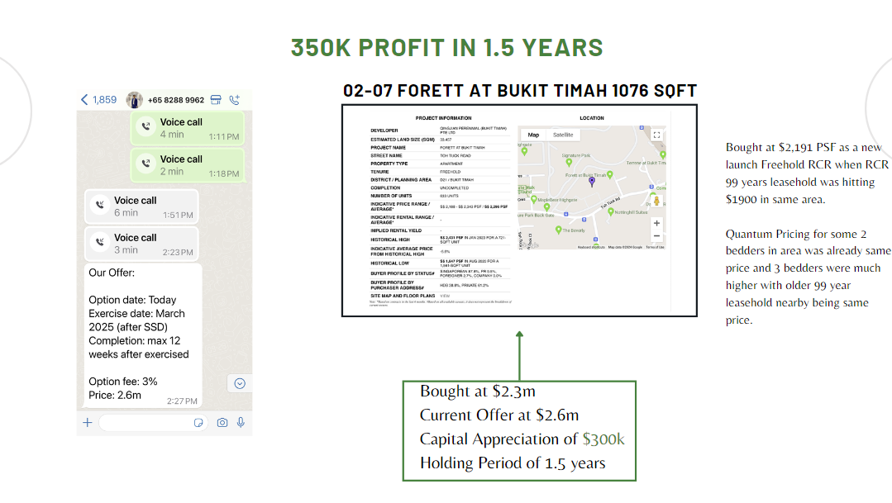
Task: Tap the 2:23 PM voice call entry
Action: [141, 244]
